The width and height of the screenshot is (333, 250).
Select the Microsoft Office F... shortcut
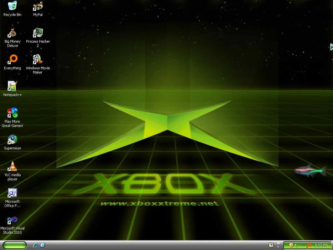click(x=13, y=198)
